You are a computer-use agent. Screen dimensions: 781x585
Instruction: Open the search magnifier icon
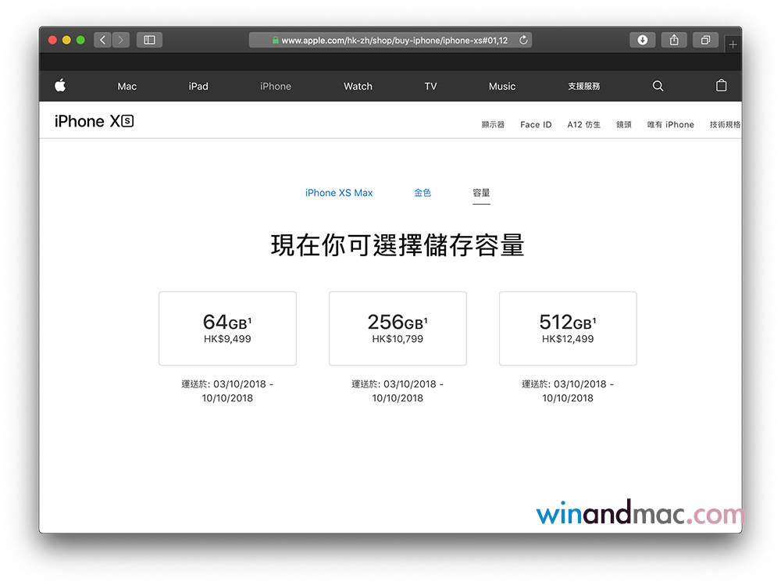coord(658,86)
